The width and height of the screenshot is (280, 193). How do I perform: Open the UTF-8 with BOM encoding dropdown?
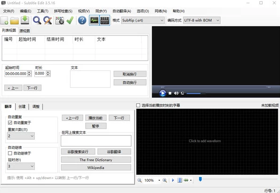[x=201, y=20]
